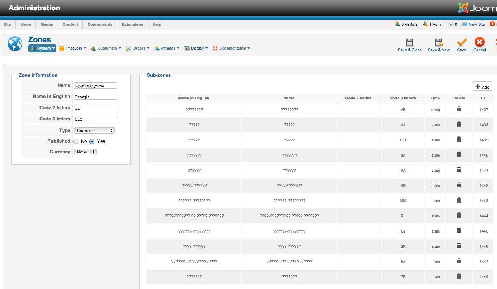Click the Name in English input field
The image size is (497, 289).
coord(95,97)
